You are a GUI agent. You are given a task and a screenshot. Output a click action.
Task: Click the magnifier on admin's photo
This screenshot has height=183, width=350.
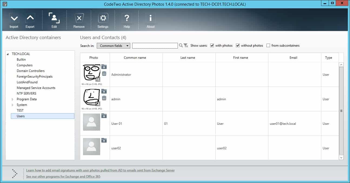[x=98, y=104]
